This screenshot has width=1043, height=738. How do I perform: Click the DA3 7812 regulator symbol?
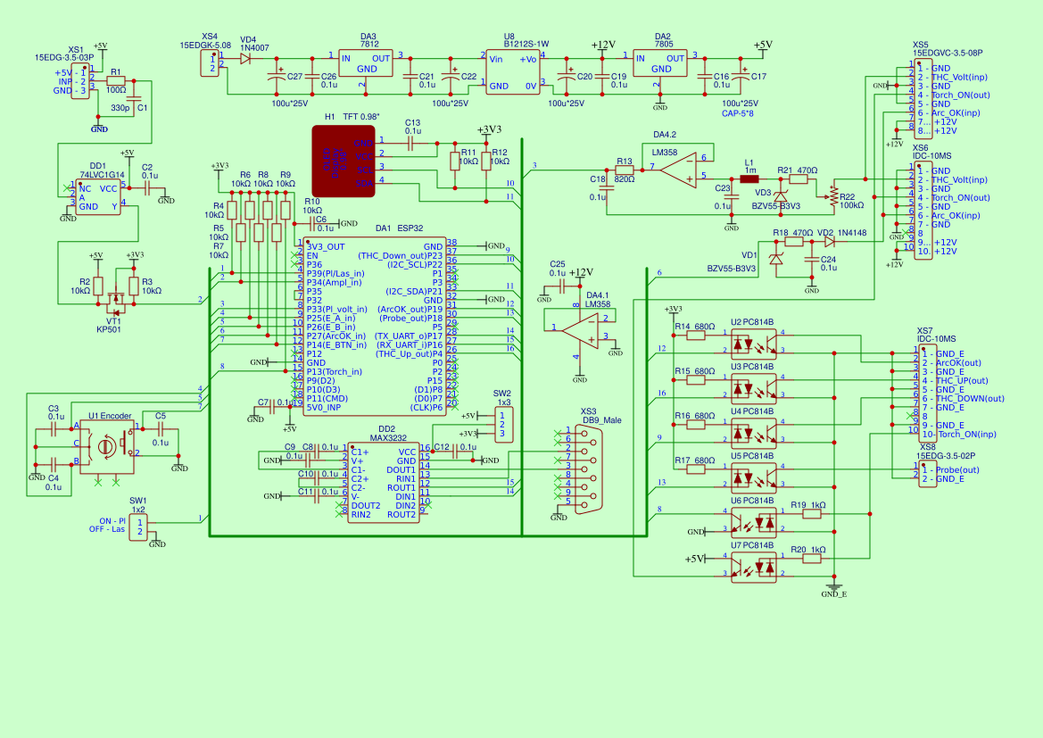click(366, 63)
